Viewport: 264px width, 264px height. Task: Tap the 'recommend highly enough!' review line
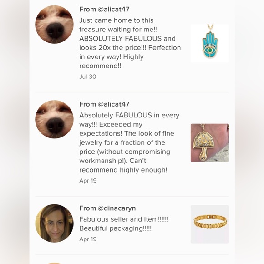point(123,170)
